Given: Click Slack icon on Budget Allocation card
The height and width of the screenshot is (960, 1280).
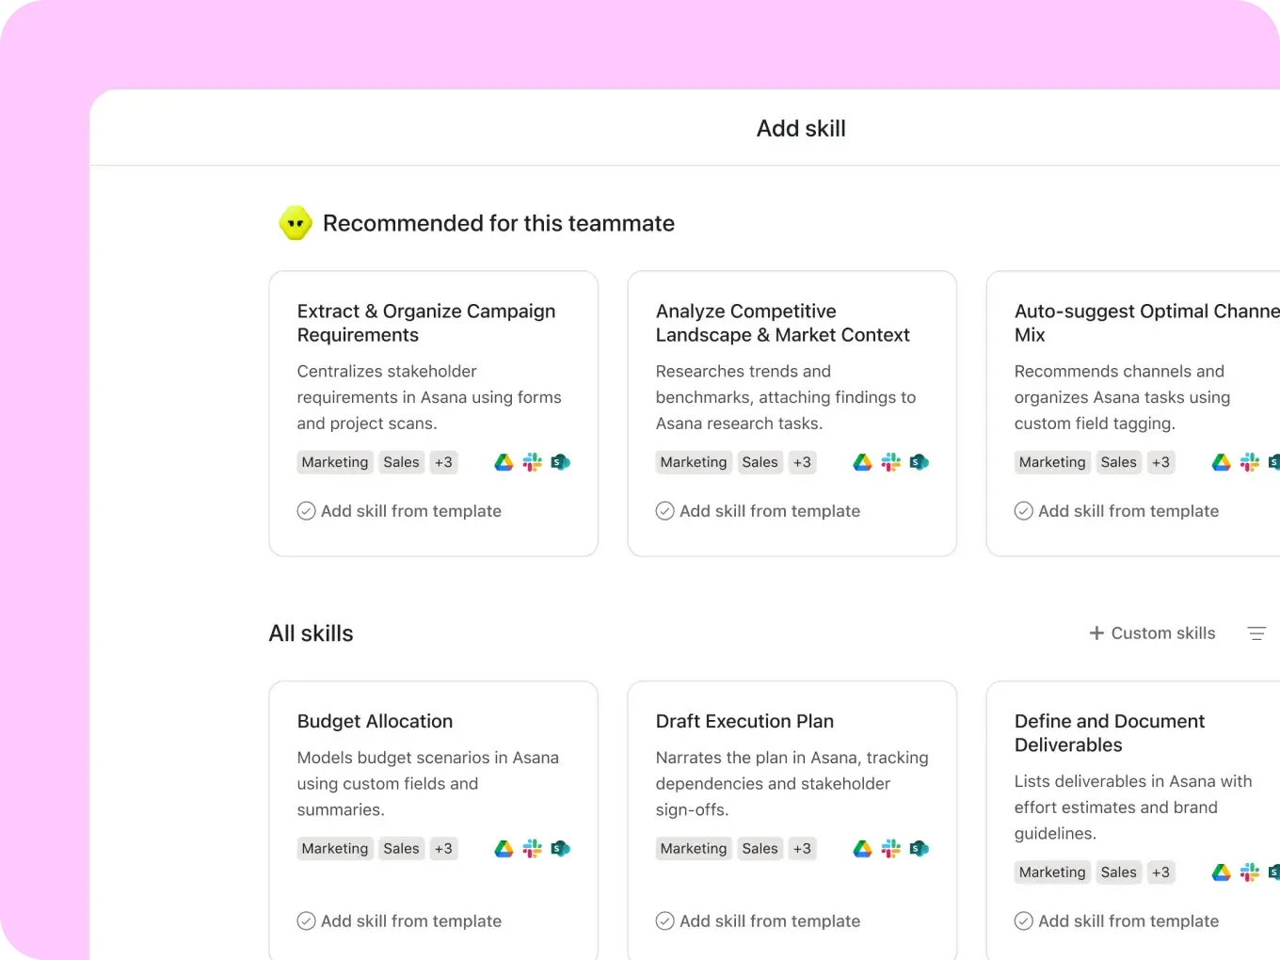Looking at the screenshot, I should pos(533,849).
